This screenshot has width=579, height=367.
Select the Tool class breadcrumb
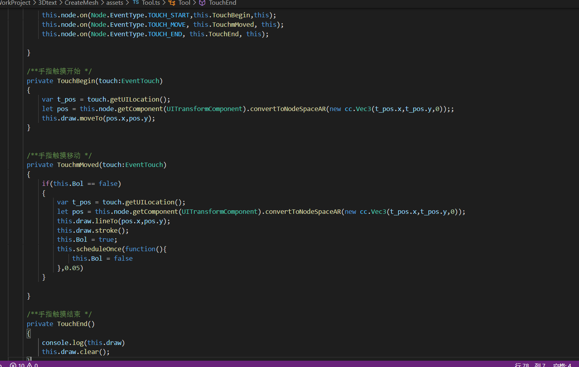(180, 3)
